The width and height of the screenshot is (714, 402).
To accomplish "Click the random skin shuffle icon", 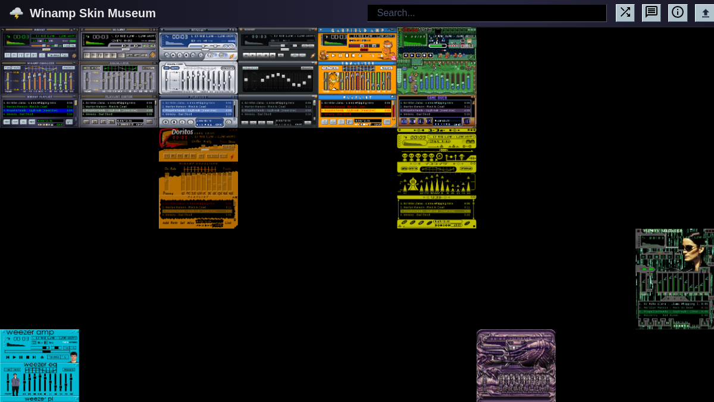I will pyautogui.click(x=625, y=13).
